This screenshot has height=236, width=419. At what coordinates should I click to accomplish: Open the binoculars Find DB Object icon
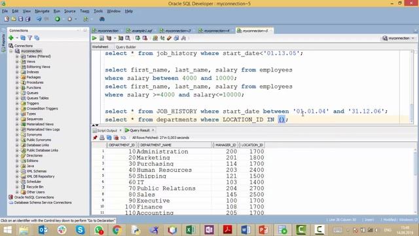pyautogui.click(x=102, y=19)
